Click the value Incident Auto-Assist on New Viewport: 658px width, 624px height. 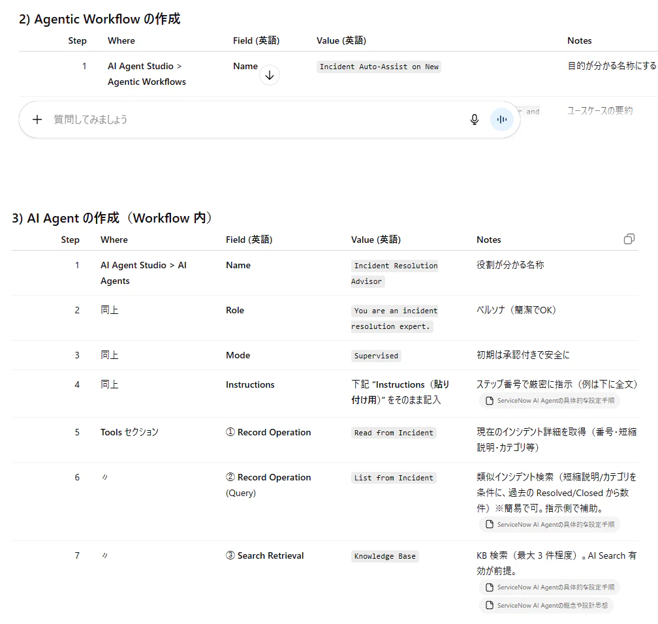pos(379,67)
